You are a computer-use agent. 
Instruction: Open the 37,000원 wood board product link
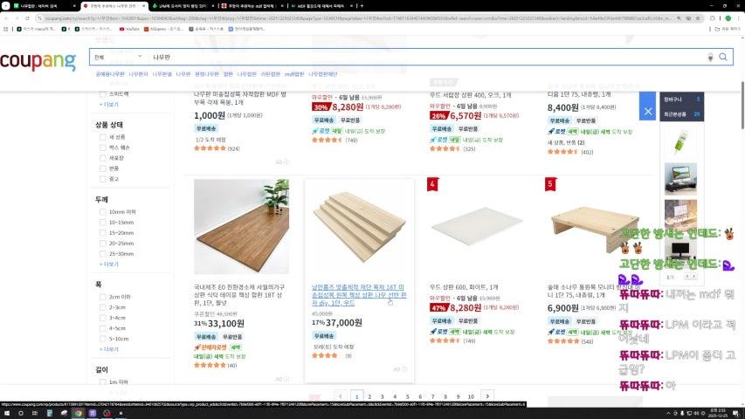[359, 294]
